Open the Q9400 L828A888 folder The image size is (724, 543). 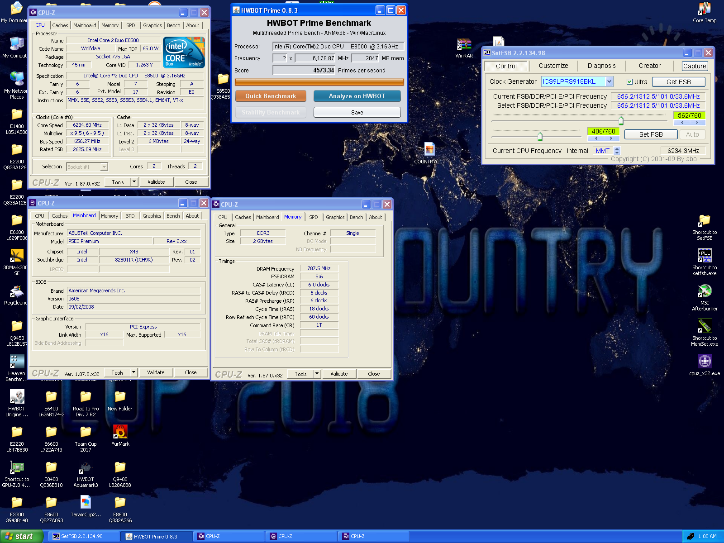click(x=120, y=474)
